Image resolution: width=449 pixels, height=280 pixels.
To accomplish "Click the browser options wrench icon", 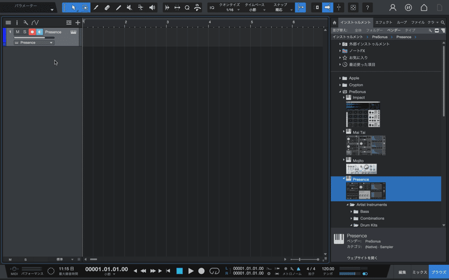I will click(x=430, y=30).
